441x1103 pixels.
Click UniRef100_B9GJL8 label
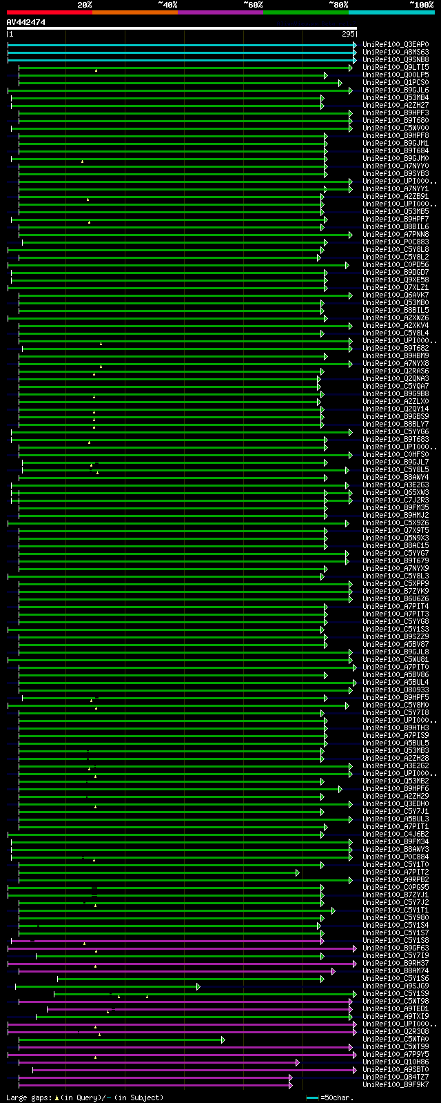pos(396,652)
